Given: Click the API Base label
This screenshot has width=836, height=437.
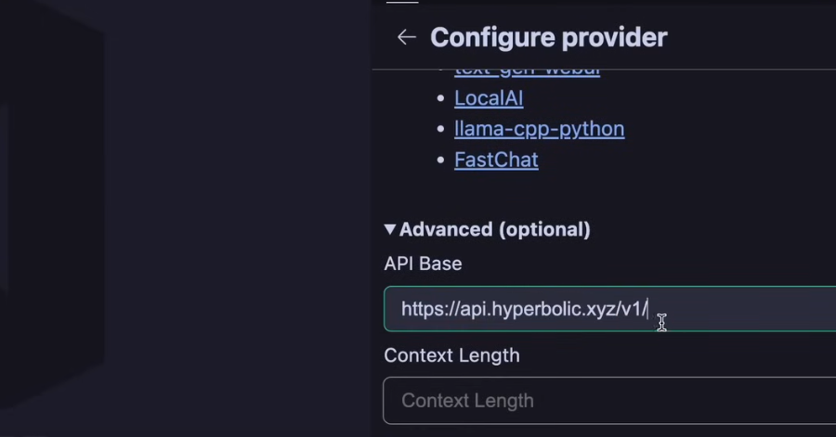Looking at the screenshot, I should pyautogui.click(x=423, y=263).
